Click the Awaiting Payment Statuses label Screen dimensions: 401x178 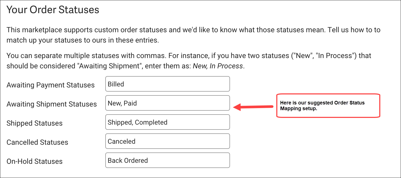tap(51, 85)
